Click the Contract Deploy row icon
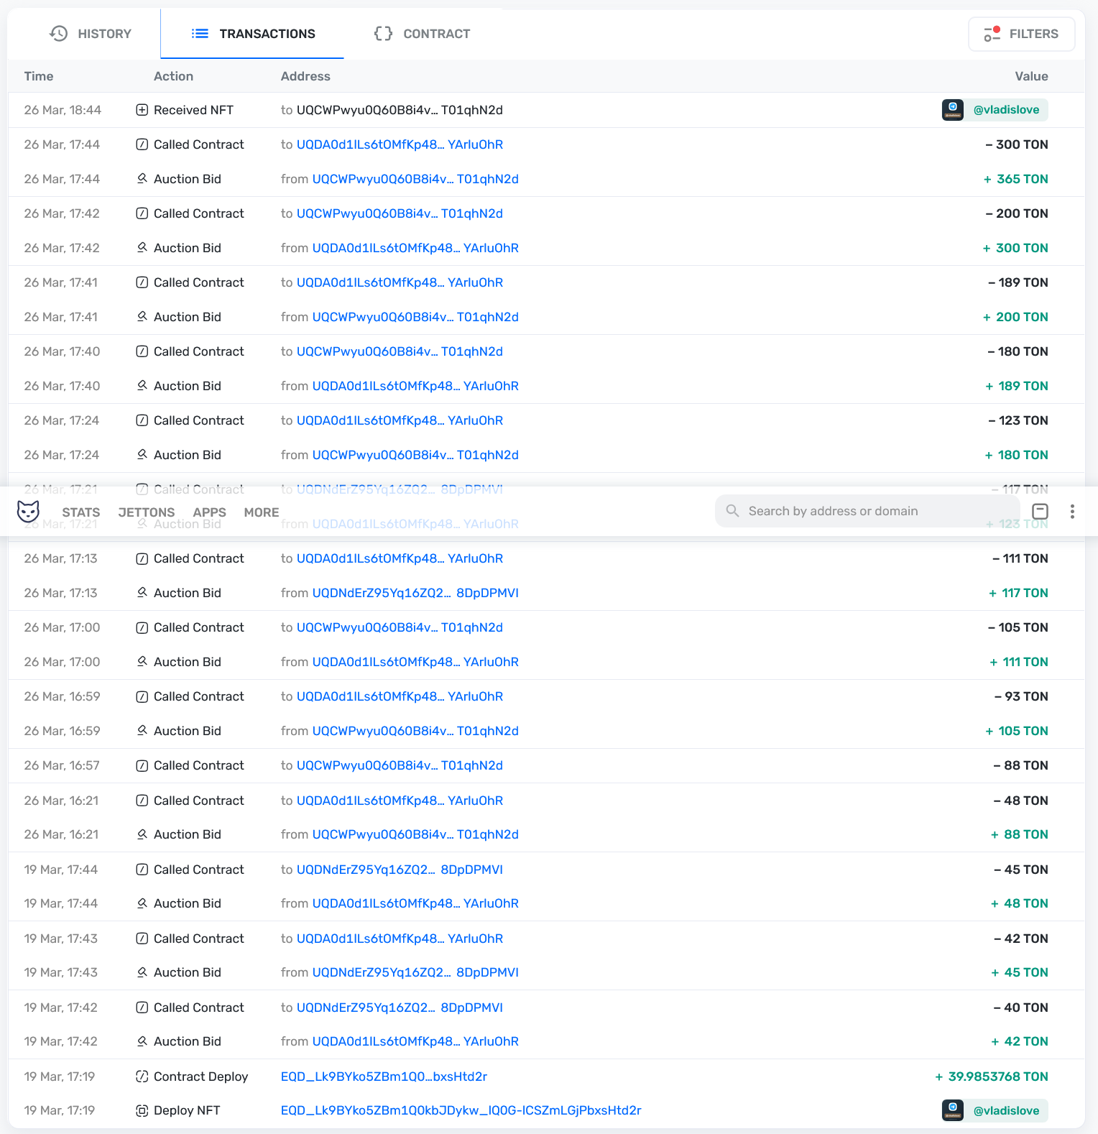Image resolution: width=1098 pixels, height=1134 pixels. tap(142, 1077)
